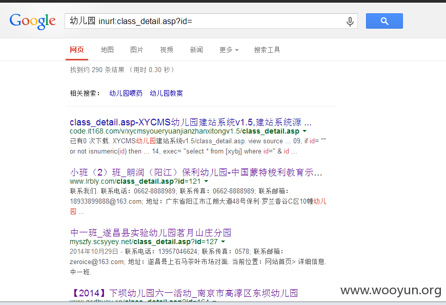Viewport: 446px width, 305px height.
Task: Open the 【2014】下坝幼儿园六一活动 result title
Action: (184, 293)
